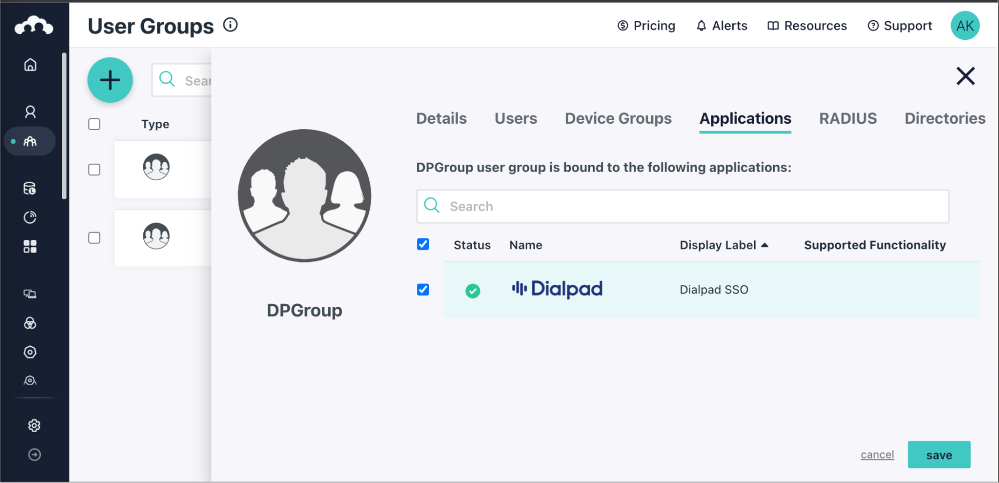This screenshot has width=999, height=483.
Task: Click the Type column header
Action: tap(155, 124)
